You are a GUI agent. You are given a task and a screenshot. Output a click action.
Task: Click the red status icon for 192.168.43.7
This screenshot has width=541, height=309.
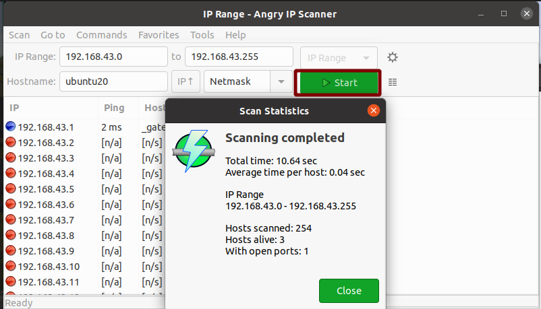[x=10, y=219]
